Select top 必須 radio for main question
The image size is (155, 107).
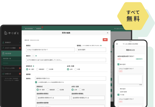pos(68,69)
